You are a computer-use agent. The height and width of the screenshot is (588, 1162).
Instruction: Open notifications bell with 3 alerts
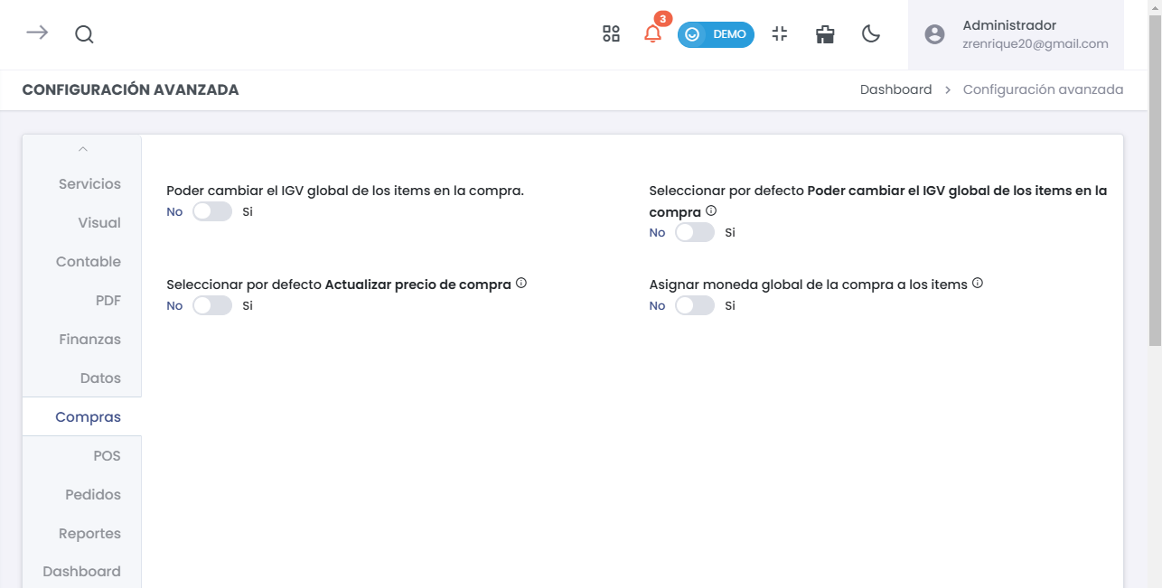[x=652, y=34]
